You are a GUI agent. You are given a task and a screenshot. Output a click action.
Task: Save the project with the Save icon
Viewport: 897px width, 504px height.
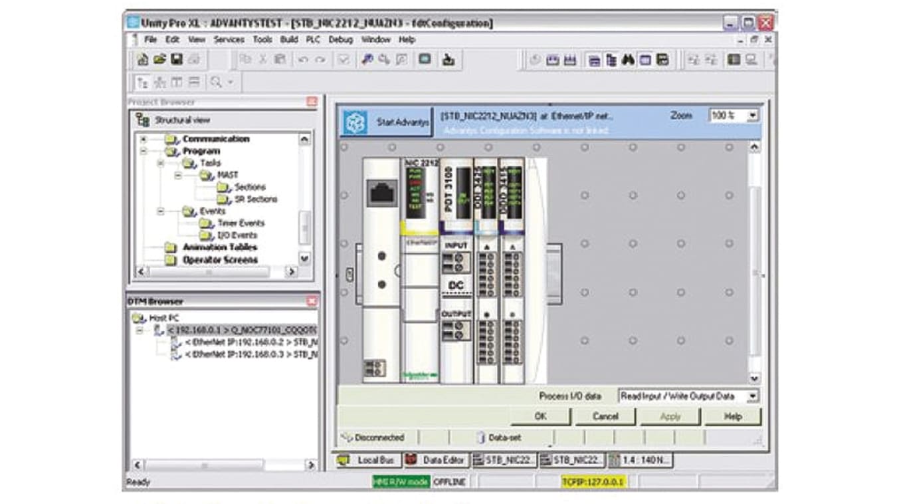click(x=176, y=59)
